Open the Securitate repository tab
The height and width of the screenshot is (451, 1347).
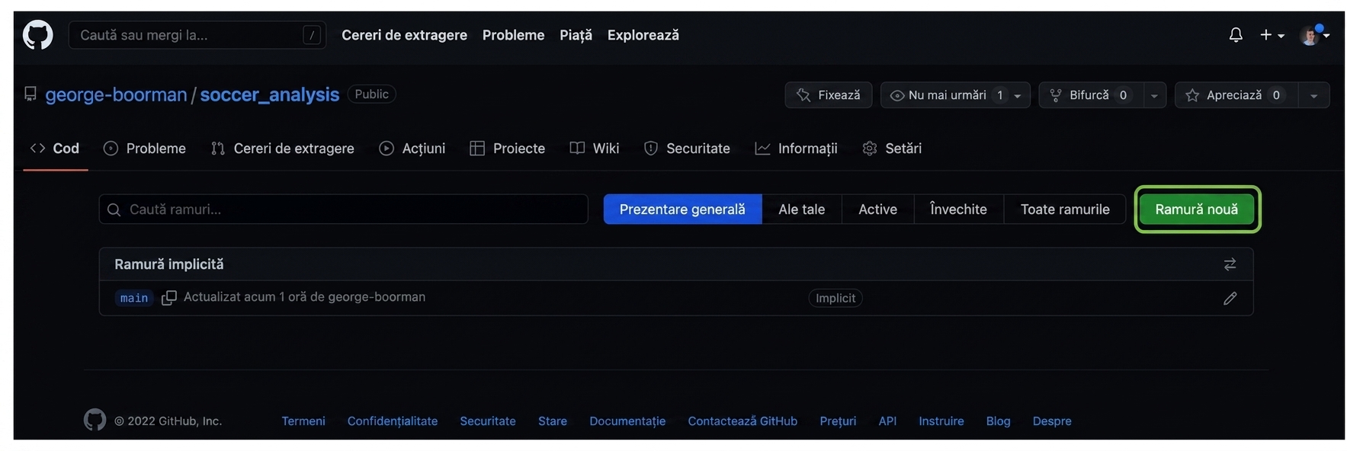coord(687,149)
